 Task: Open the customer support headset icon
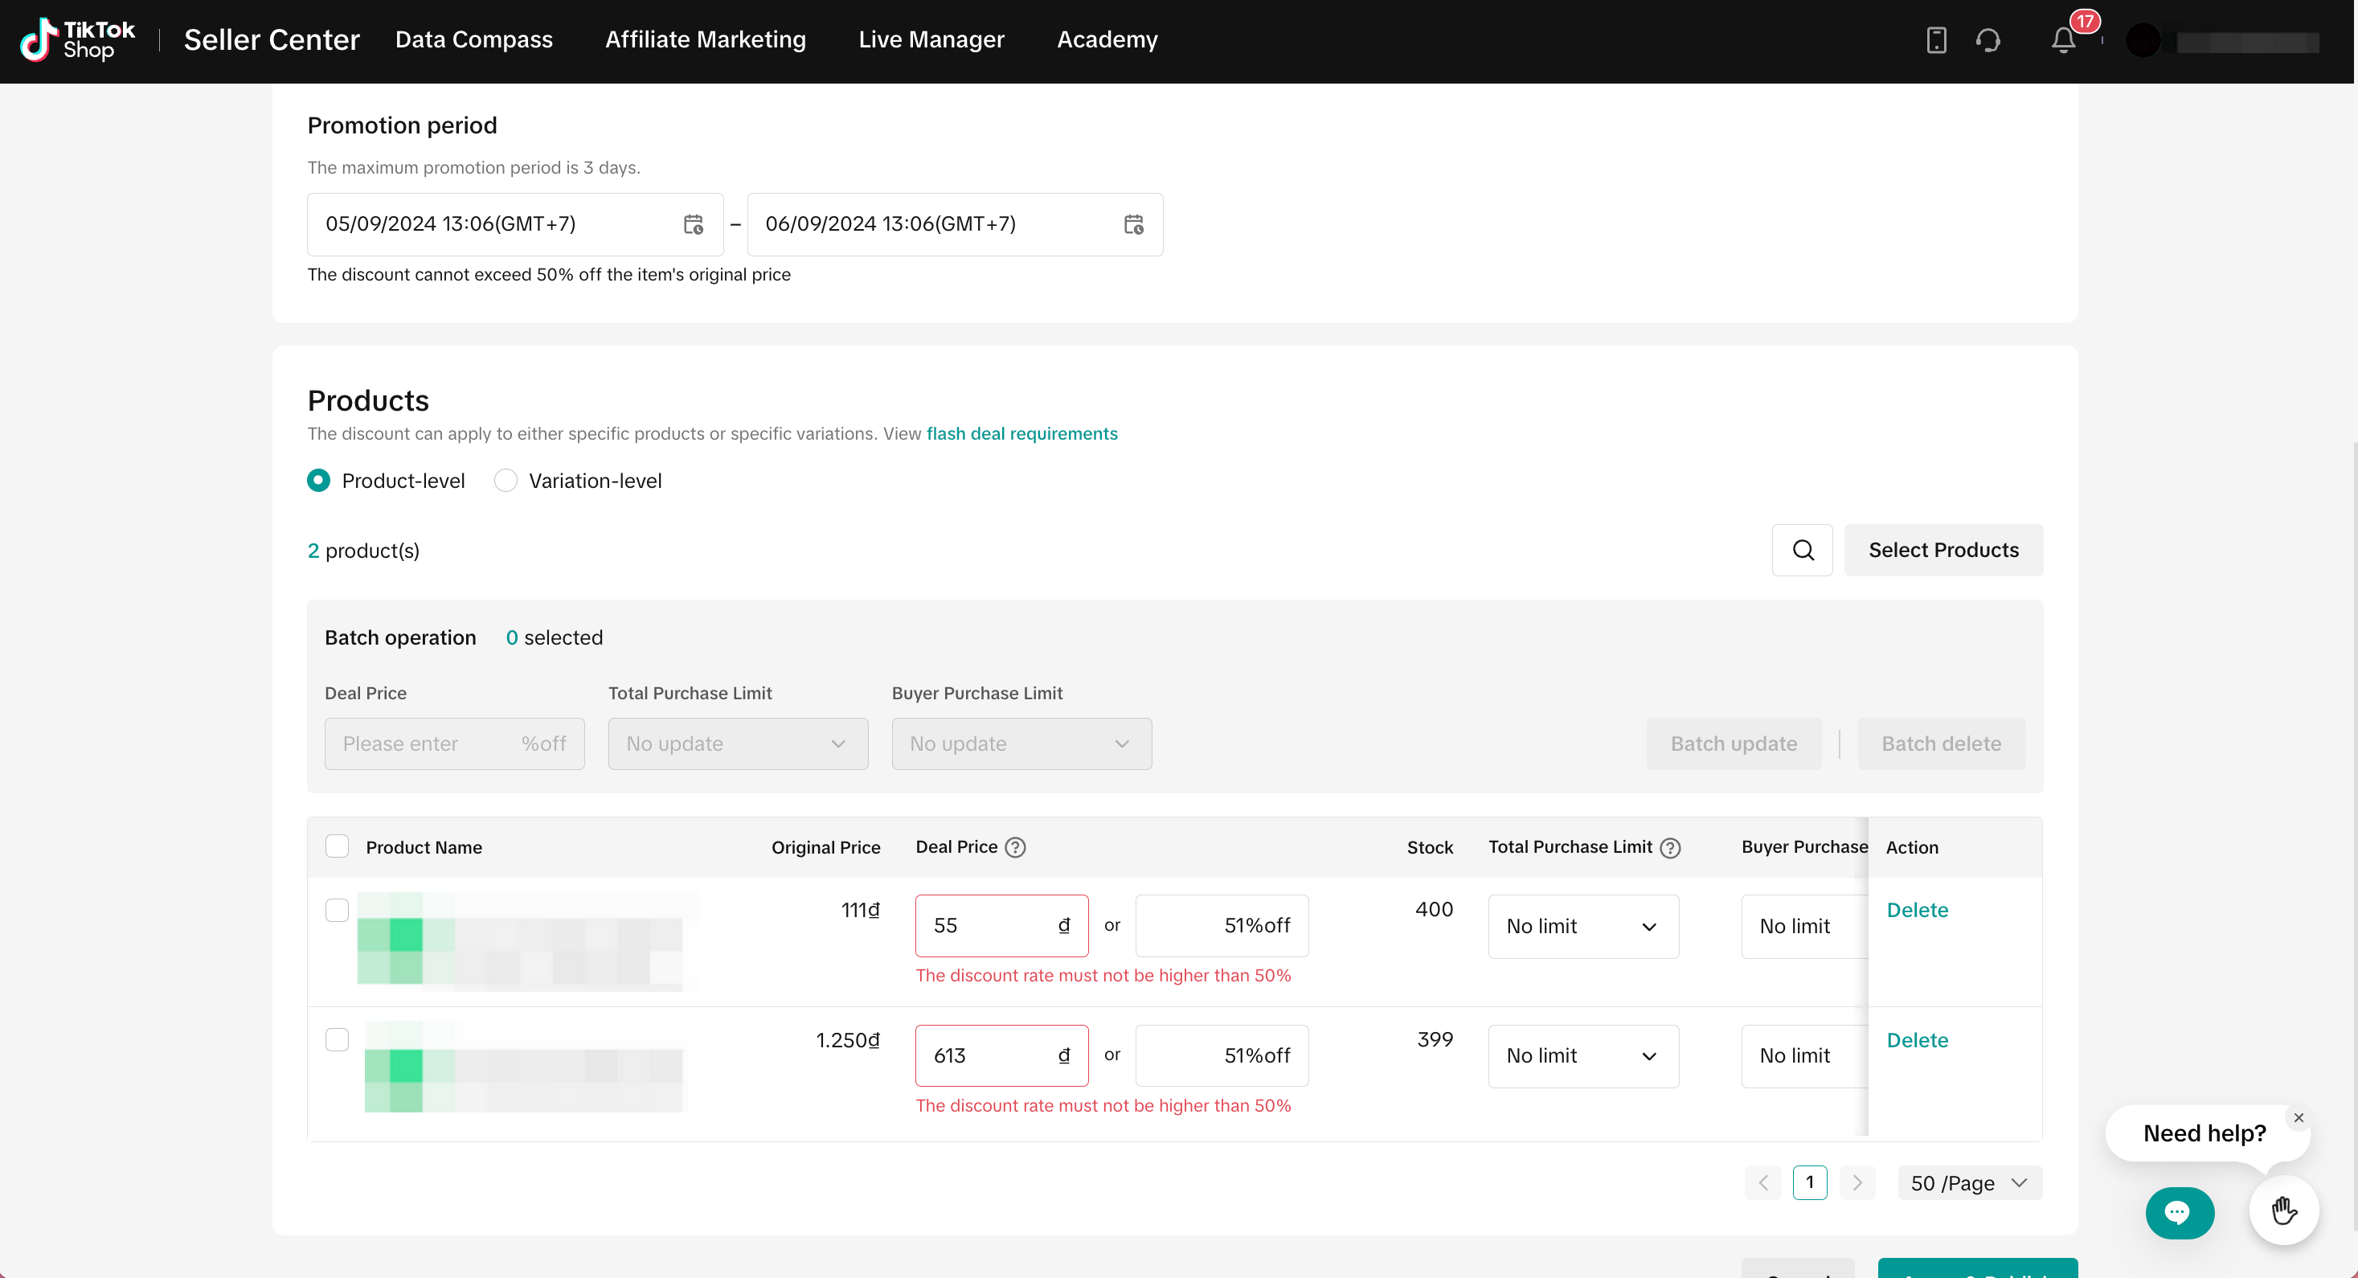(x=1988, y=40)
